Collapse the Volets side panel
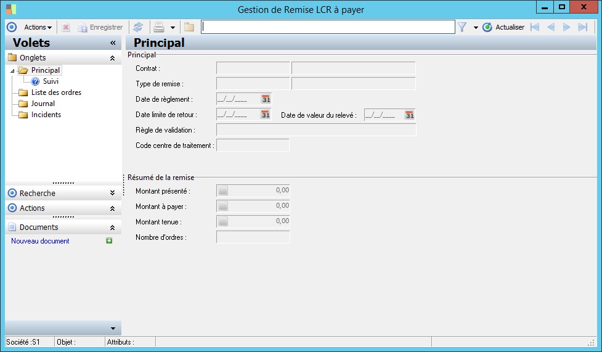The height and width of the screenshot is (352, 602). [113, 43]
